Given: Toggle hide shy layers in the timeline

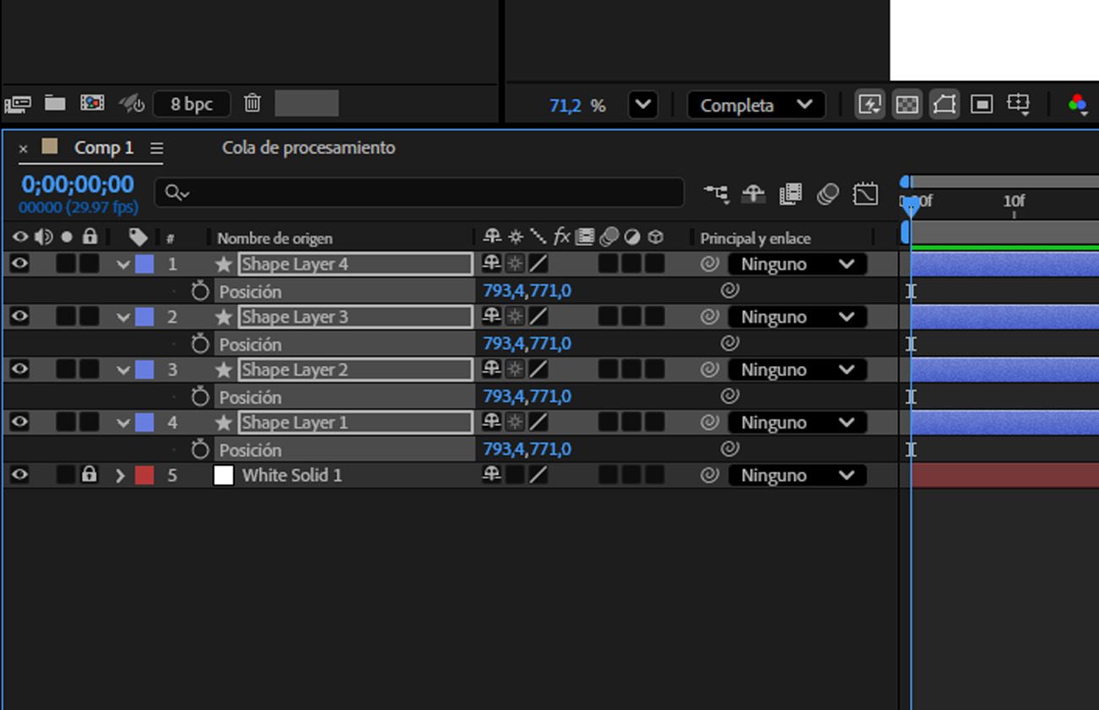Looking at the screenshot, I should [753, 194].
